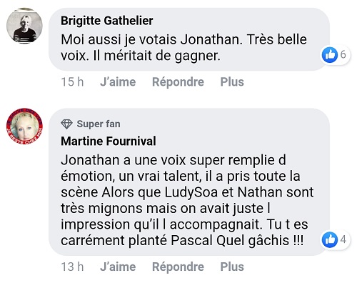The height and width of the screenshot is (283, 357).
Task: Click Brigitte's comment text about voting Jonathan
Action: tap(183, 48)
